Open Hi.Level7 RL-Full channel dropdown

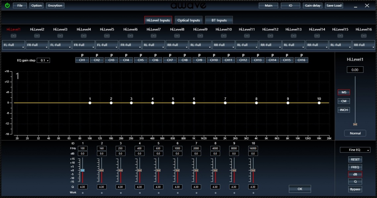[153, 45]
